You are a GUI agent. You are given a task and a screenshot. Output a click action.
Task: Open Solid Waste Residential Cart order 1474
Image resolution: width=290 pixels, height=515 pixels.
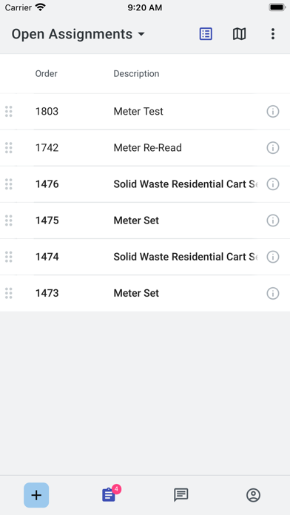tap(145, 257)
